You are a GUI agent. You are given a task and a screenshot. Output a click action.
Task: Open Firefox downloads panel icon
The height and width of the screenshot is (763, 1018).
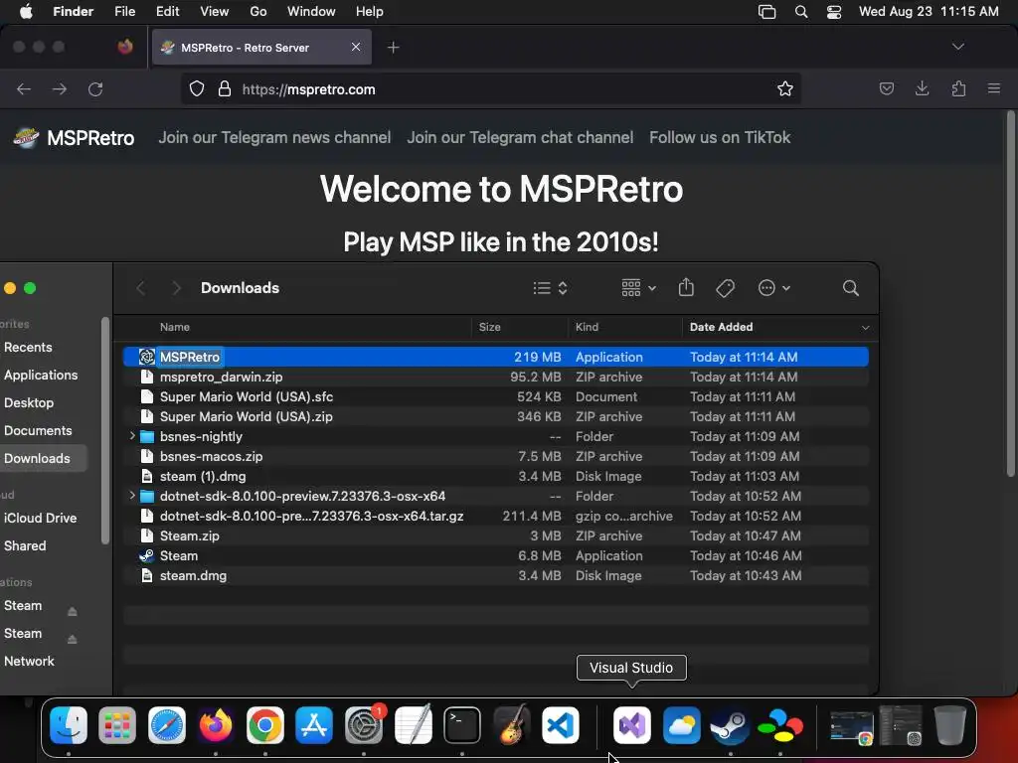tap(922, 88)
